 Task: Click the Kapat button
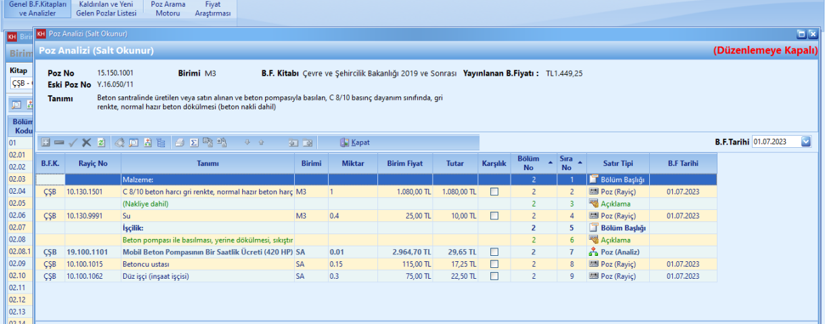(x=355, y=142)
